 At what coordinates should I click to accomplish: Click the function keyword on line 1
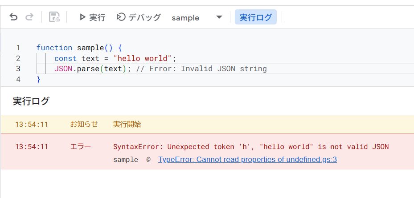pos(54,48)
